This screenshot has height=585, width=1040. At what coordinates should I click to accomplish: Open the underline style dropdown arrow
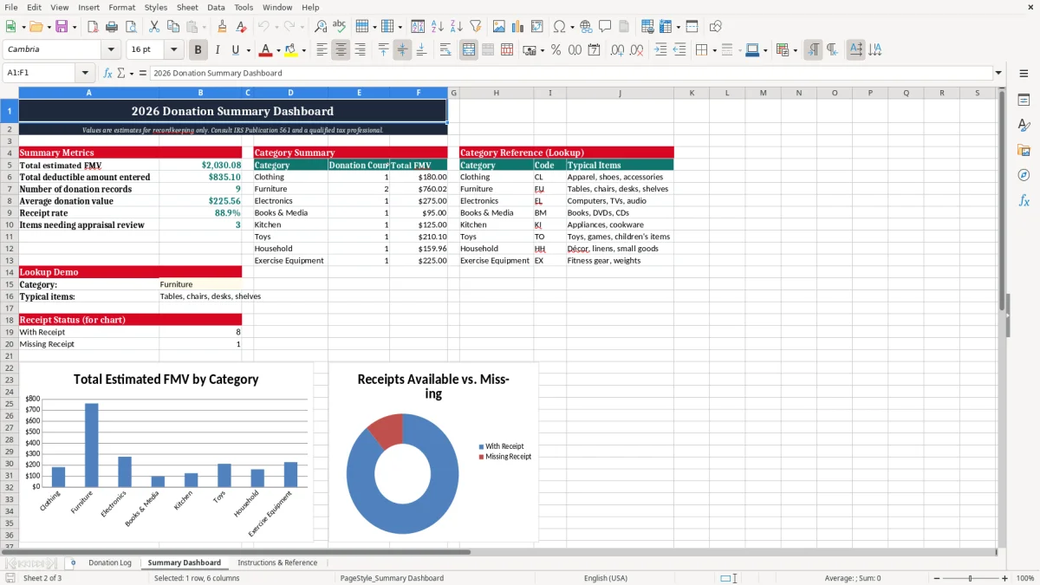248,50
